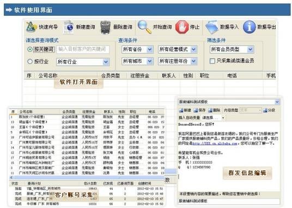This screenshot has height=208, width=292.
Task: Click the http://XXX.cn.alibaba.com link in message
Action: point(215,143)
